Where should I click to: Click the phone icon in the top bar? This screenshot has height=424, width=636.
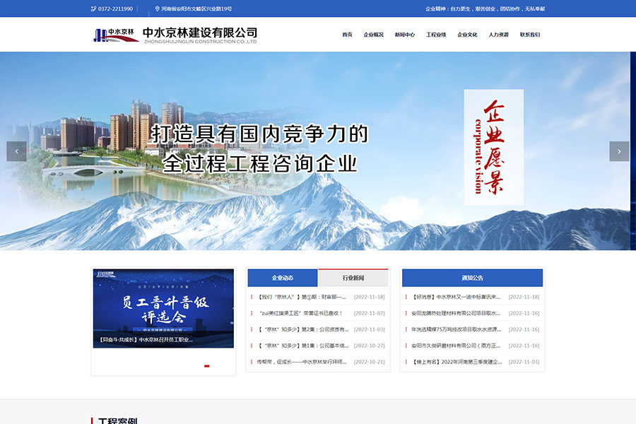coord(93,8)
